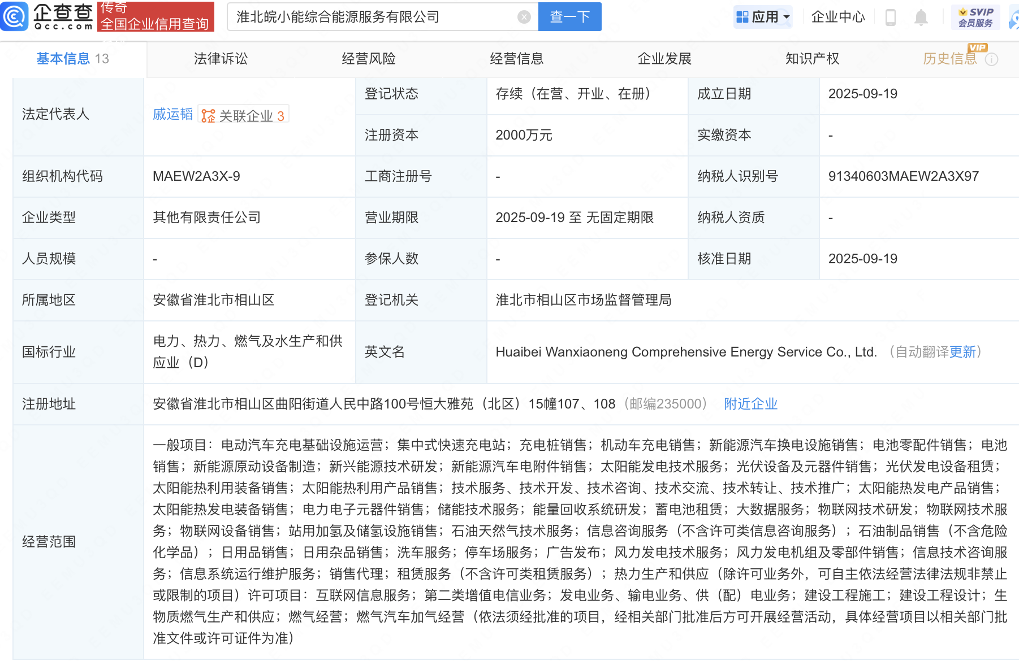Clear the search box with the X icon
The image size is (1019, 661).
[524, 18]
